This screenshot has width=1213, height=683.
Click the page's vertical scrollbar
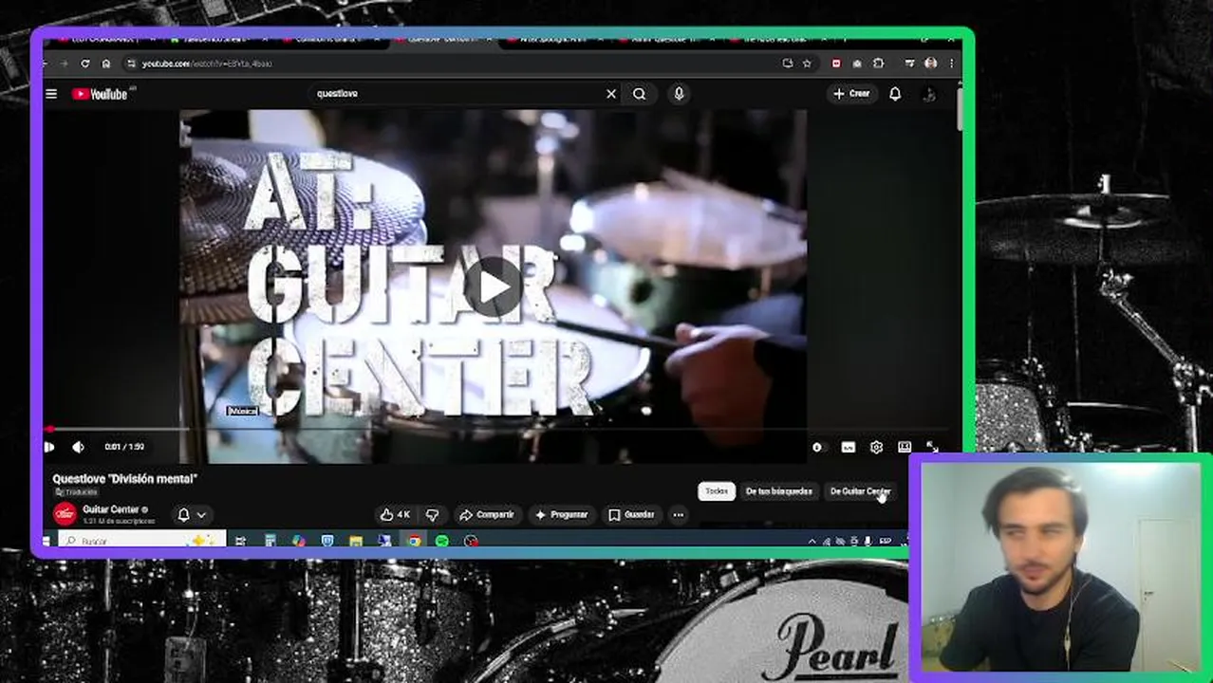click(960, 109)
